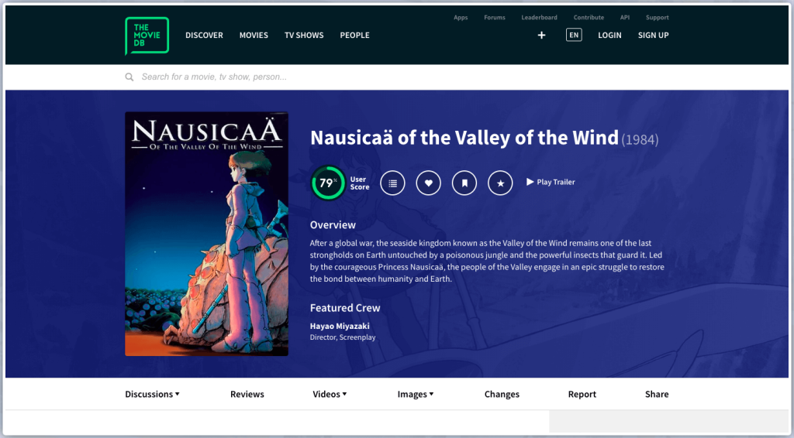This screenshot has height=438, width=794.
Task: Open the Reviews tab
Action: 247,394
